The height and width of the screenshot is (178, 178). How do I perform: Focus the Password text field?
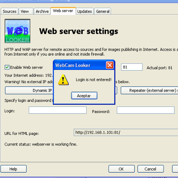(x=146, y=110)
